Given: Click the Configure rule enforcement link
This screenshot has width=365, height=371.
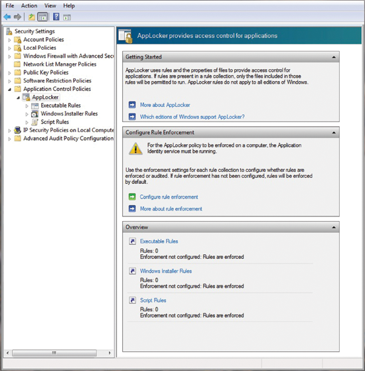Looking at the screenshot, I should 169,197.
